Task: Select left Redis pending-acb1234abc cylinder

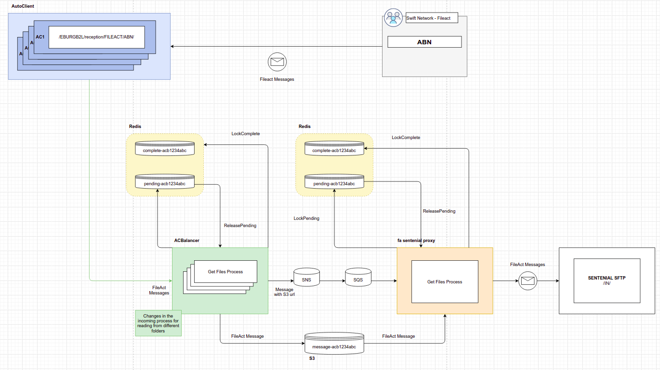Action: coord(165,181)
